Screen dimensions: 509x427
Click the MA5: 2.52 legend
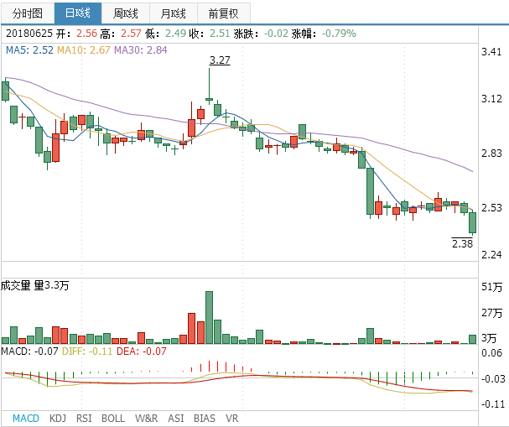pos(29,50)
